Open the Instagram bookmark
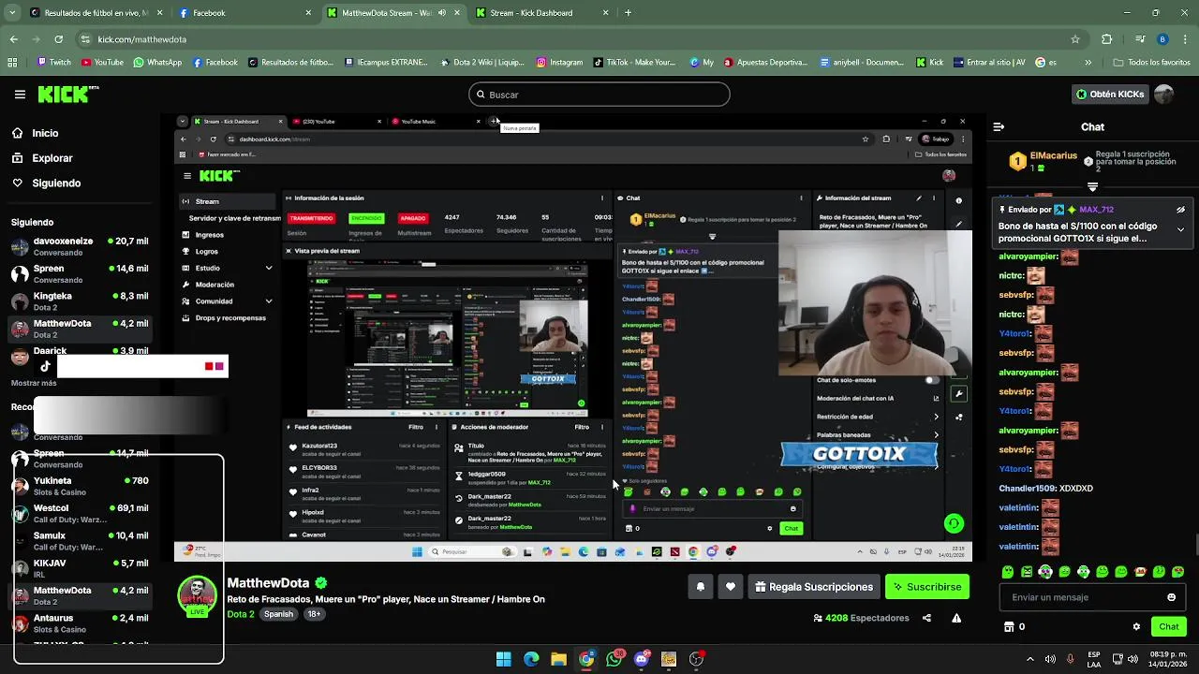This screenshot has width=1199, height=674. [x=559, y=63]
